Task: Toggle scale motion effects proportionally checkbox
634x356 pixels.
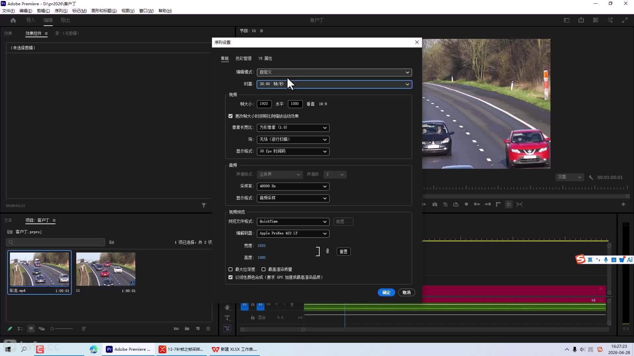Action: click(x=230, y=116)
